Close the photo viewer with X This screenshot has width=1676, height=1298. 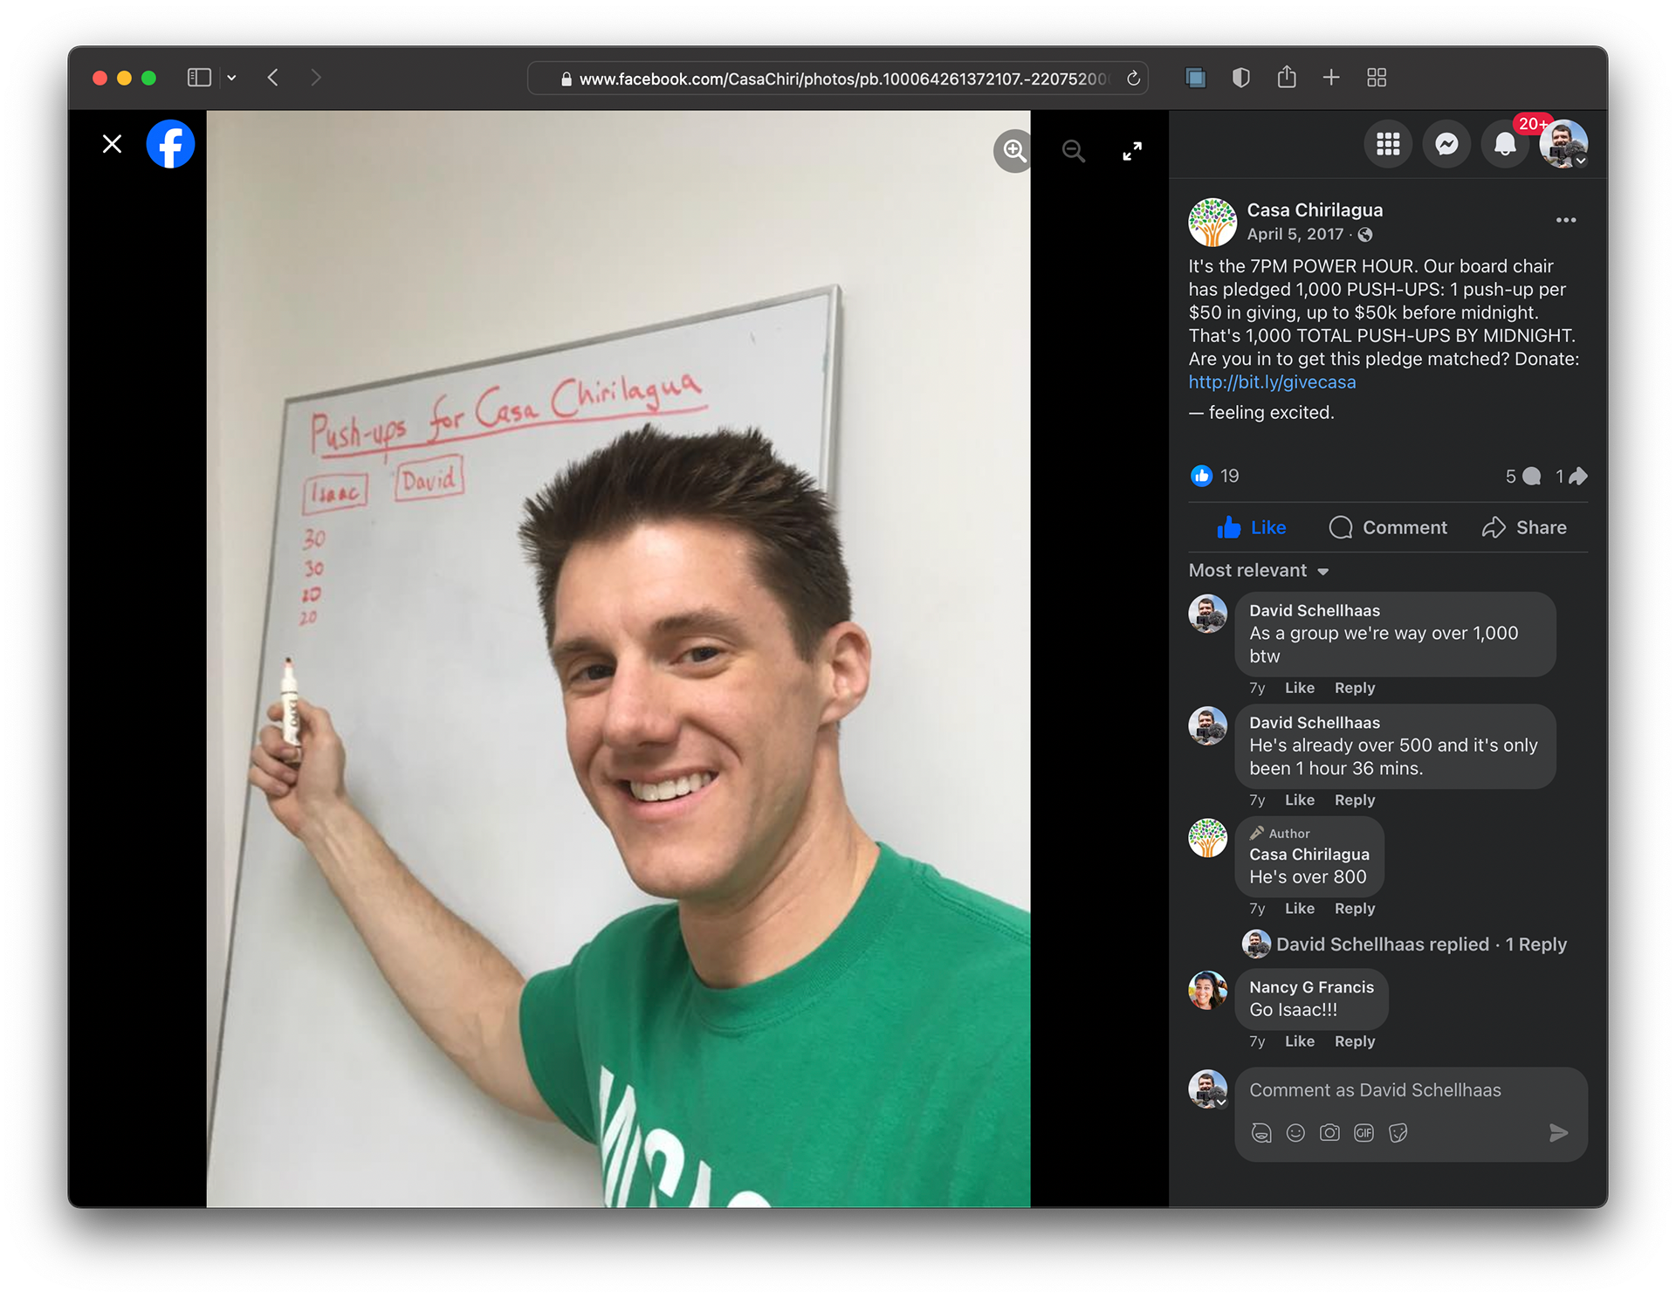pos(112,144)
